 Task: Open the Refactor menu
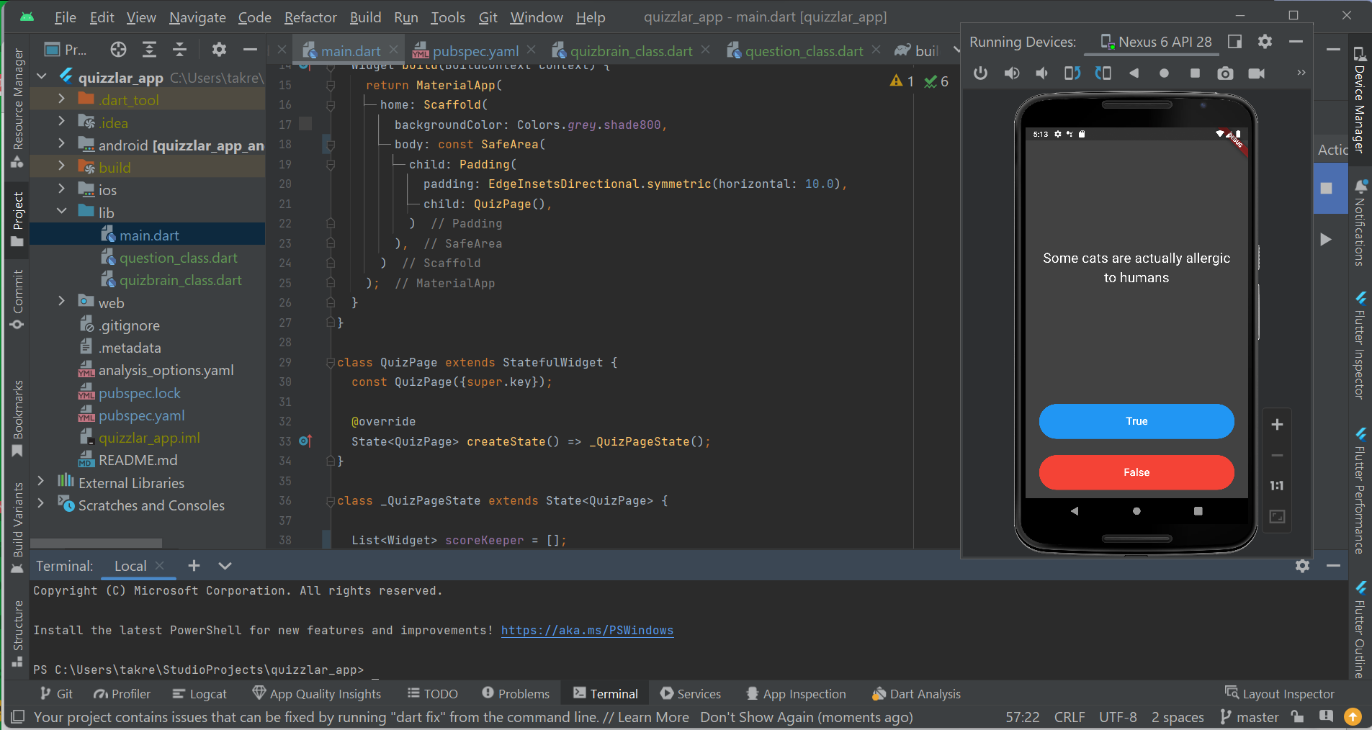click(310, 17)
